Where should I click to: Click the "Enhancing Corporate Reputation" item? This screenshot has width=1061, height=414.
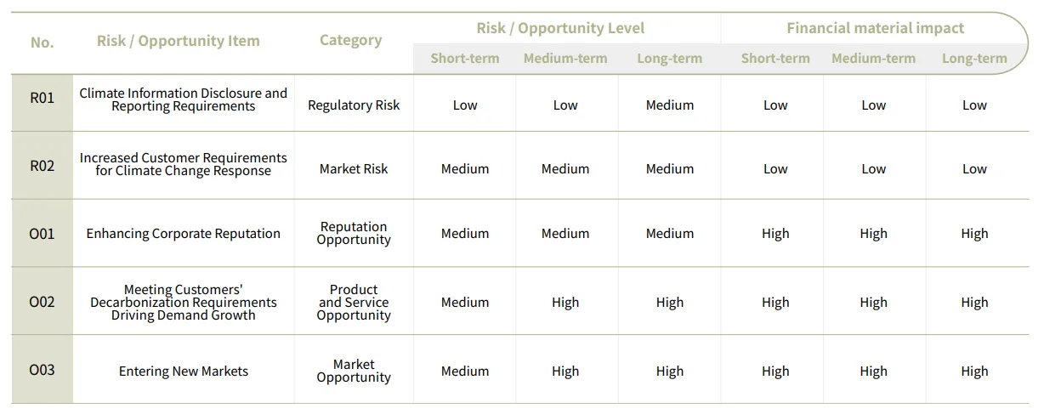pyautogui.click(x=184, y=234)
